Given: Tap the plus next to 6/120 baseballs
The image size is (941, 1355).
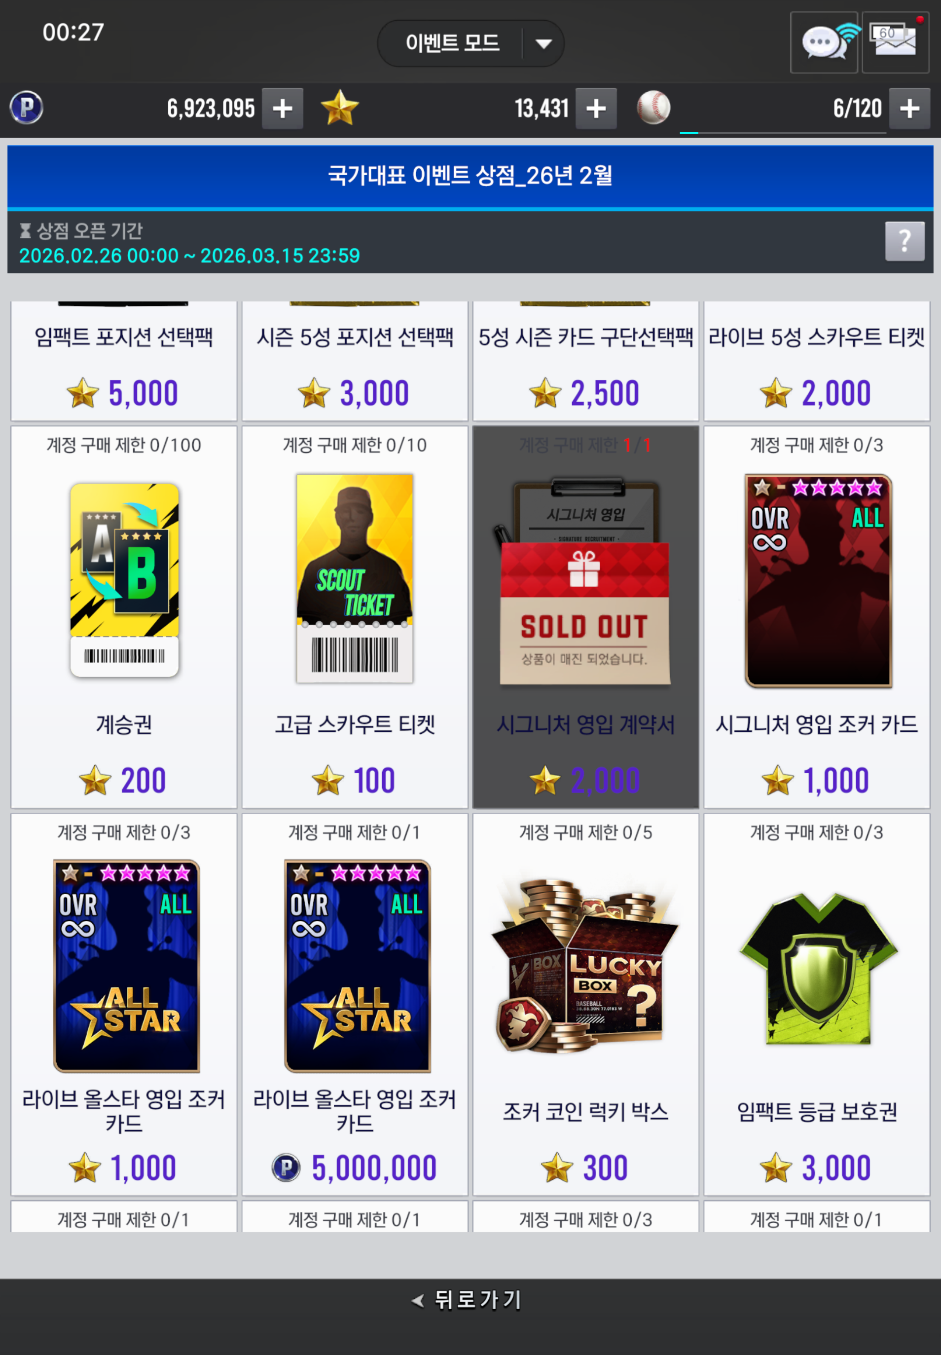Looking at the screenshot, I should point(909,109).
